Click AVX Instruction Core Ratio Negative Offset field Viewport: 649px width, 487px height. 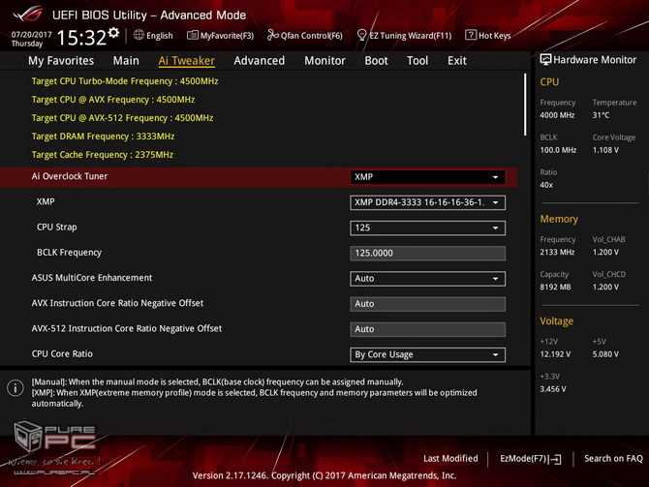(427, 304)
